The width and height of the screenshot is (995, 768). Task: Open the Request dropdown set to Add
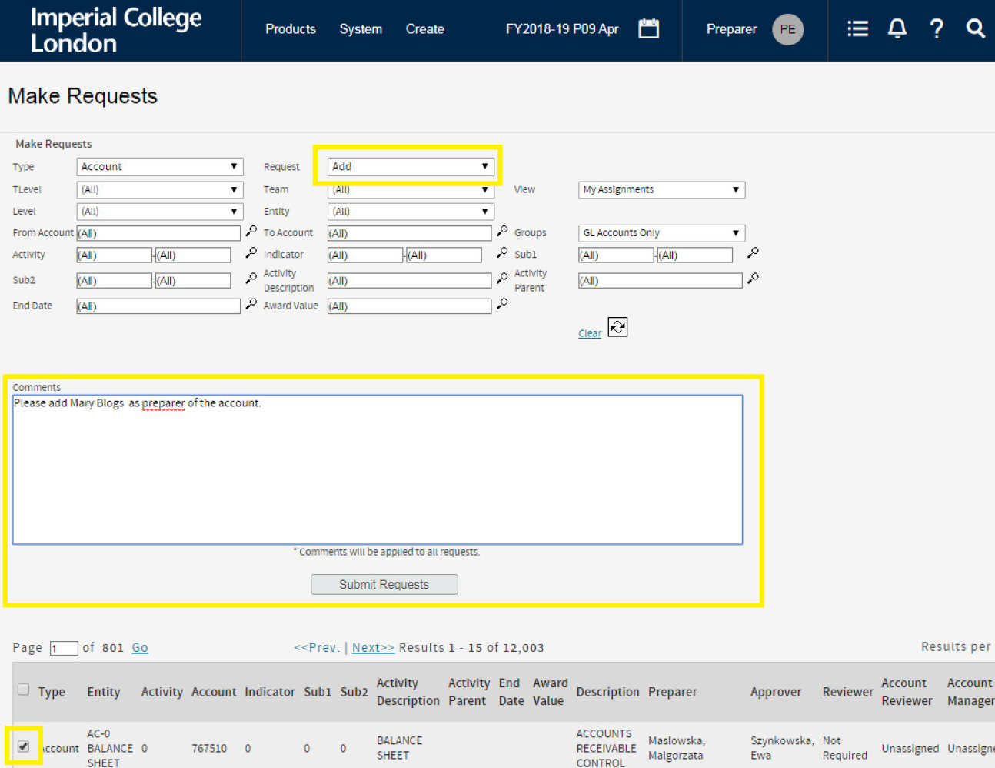click(x=411, y=167)
